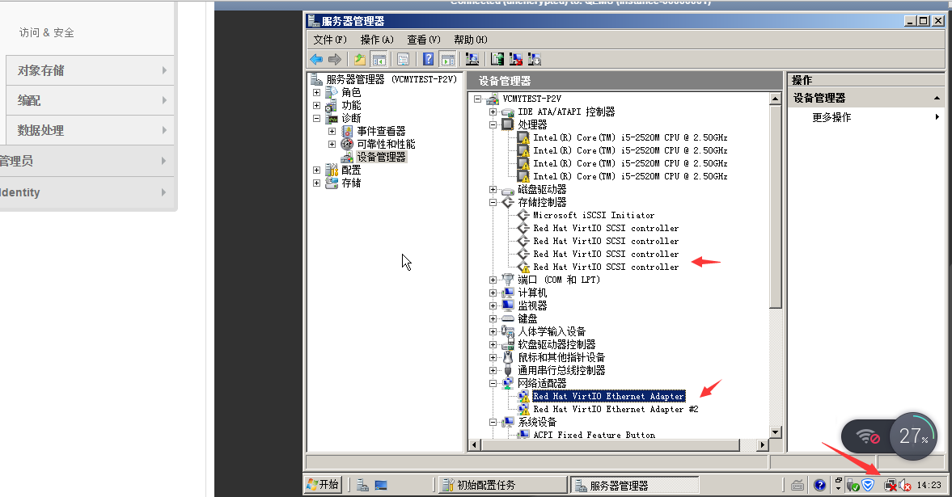Click the disable device toolbar icon
The image size is (952, 497).
pos(535,60)
